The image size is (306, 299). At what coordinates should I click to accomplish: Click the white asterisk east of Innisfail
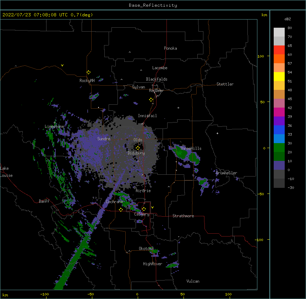178,108
